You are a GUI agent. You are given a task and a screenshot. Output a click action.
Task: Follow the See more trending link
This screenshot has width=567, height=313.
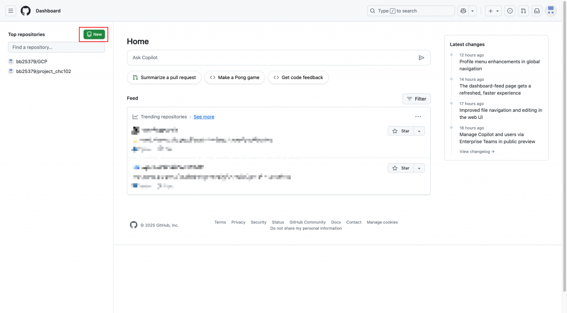(x=204, y=117)
